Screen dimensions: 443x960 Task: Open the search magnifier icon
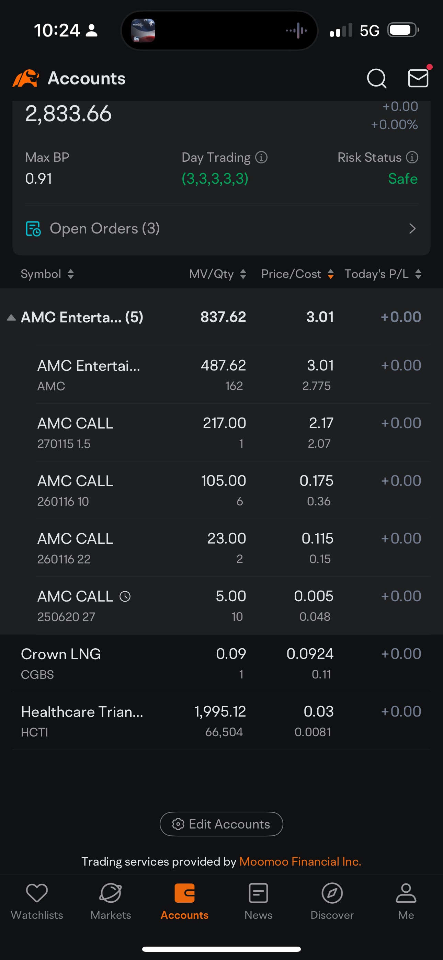(x=376, y=78)
